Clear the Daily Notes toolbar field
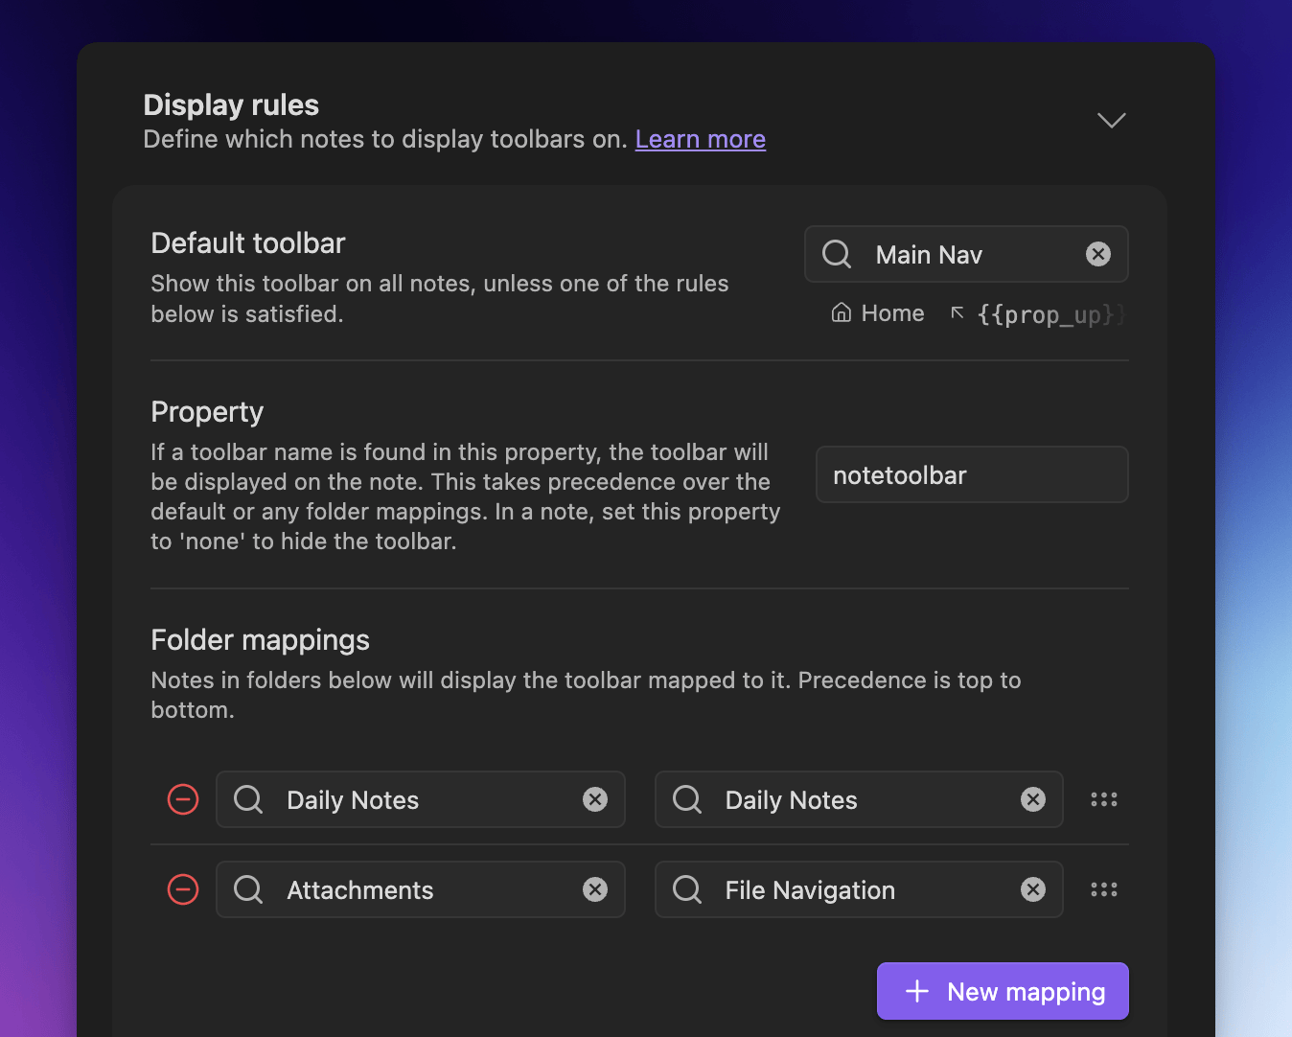This screenshot has width=1292, height=1037. 1033,799
